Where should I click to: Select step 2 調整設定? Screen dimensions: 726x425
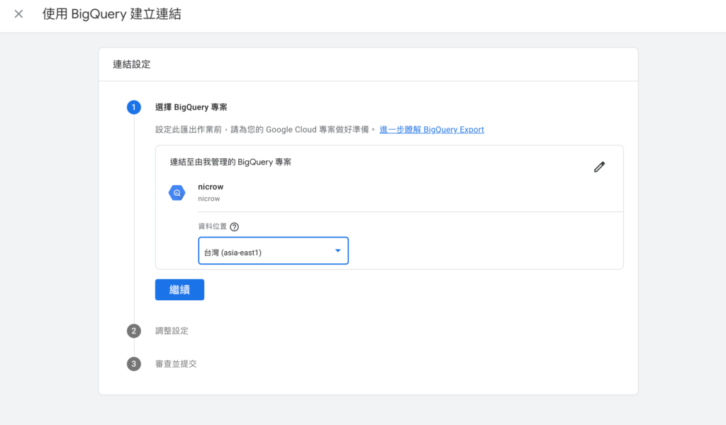pos(172,331)
